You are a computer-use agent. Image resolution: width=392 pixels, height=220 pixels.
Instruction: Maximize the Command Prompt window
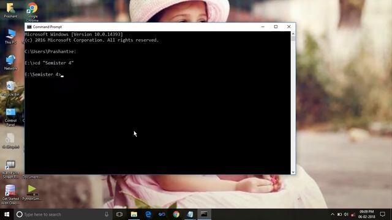tap(276, 27)
